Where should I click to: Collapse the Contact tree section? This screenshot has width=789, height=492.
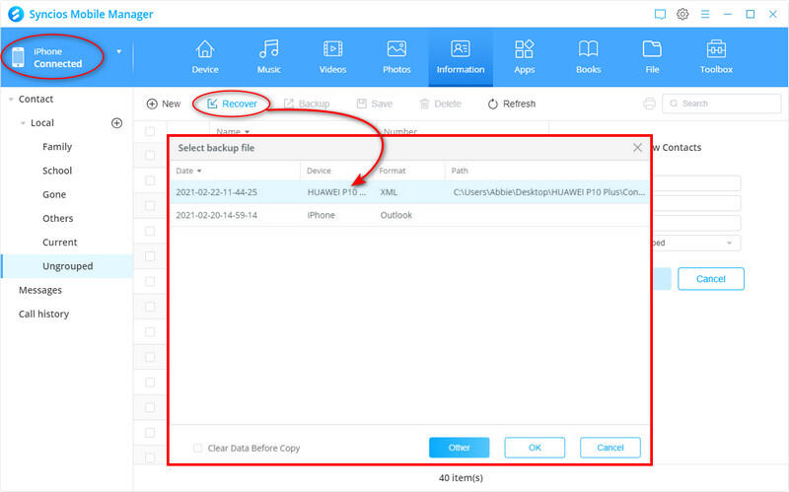(x=9, y=100)
